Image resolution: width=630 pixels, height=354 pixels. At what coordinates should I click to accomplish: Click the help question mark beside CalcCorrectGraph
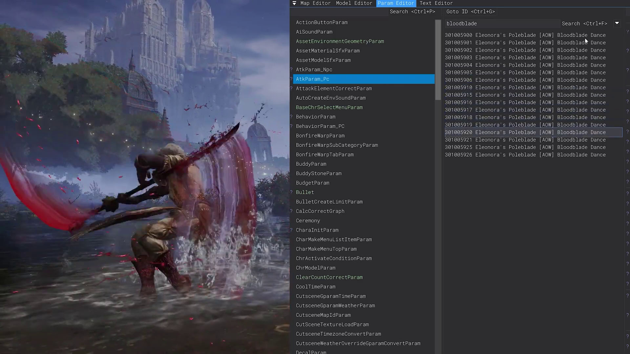point(291,211)
